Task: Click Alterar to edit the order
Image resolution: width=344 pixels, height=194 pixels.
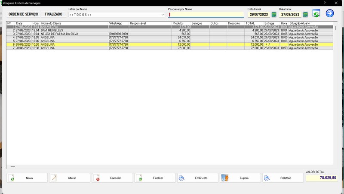Action: coord(70,178)
